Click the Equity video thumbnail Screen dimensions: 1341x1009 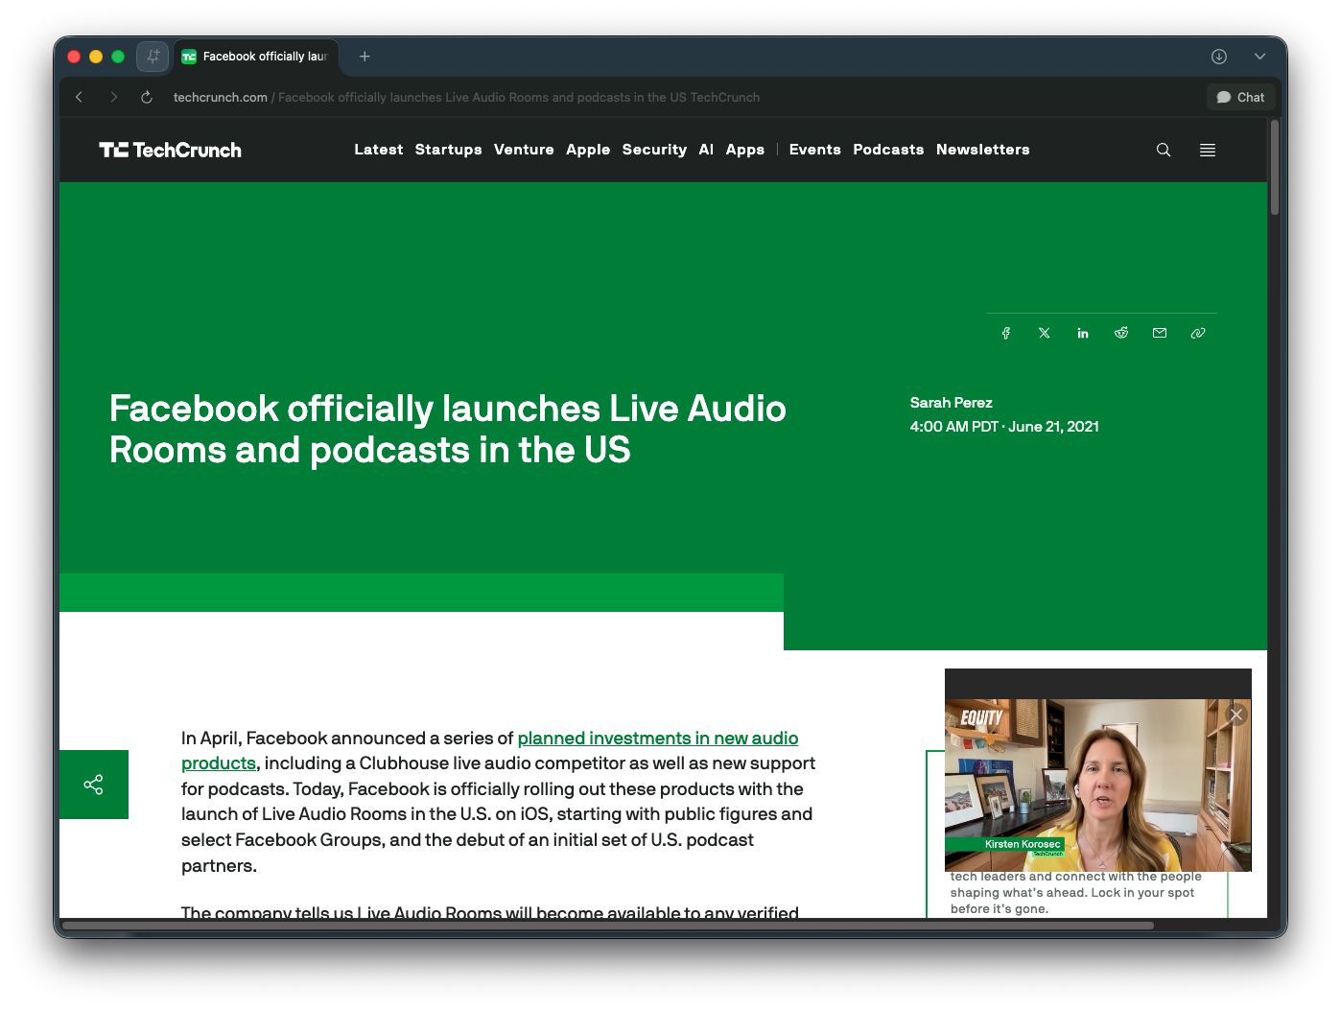(x=1098, y=786)
